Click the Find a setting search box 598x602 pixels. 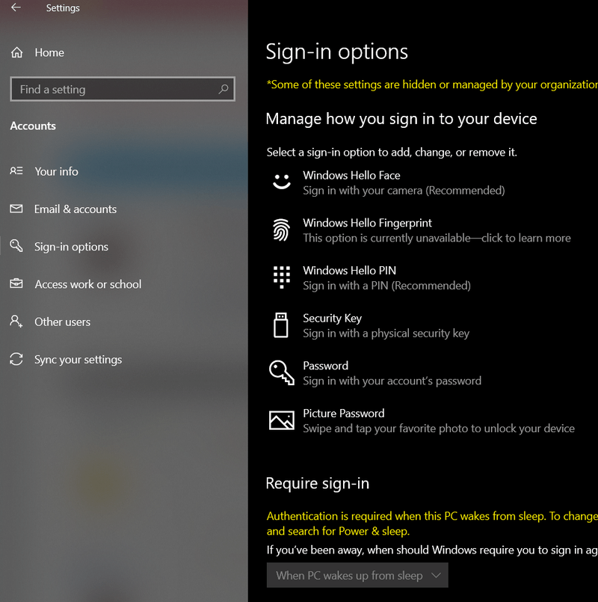pyautogui.click(x=123, y=89)
